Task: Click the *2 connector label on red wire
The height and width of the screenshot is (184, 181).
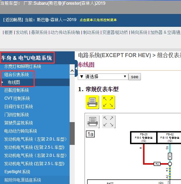Action: tap(157, 164)
